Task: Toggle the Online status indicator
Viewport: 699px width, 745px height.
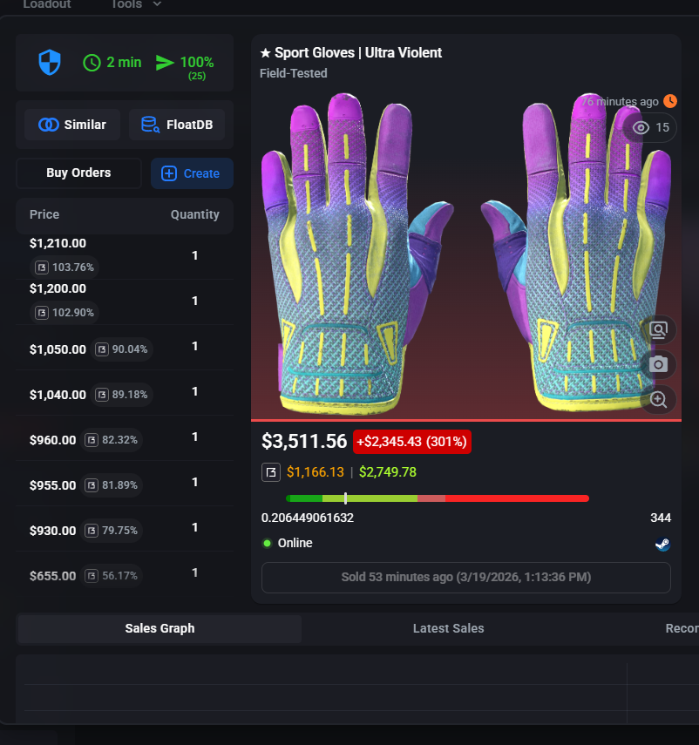Action: (266, 544)
